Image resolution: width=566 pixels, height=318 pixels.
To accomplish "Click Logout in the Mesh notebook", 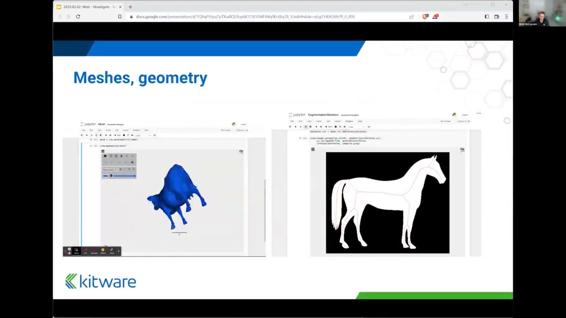I will tap(243, 124).
